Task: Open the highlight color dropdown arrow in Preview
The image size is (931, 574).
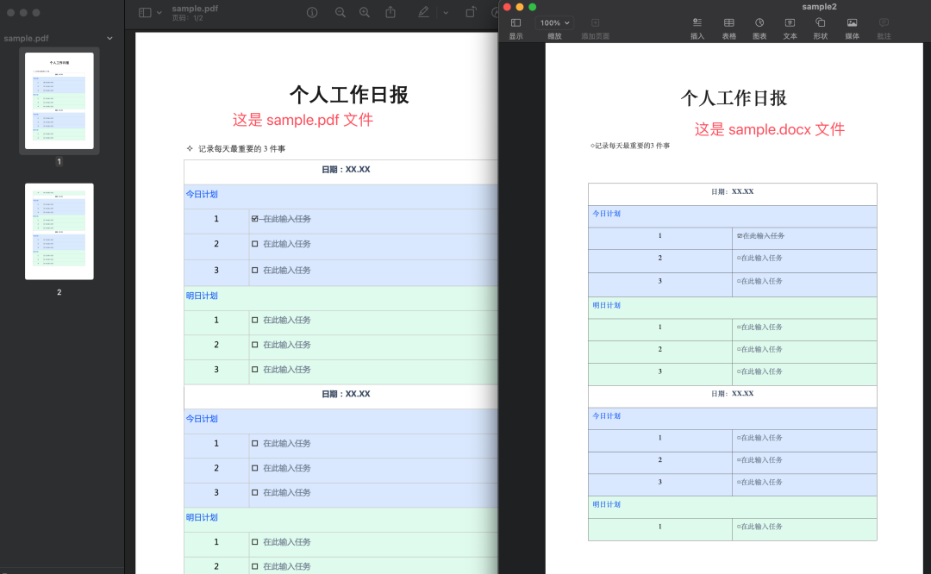Action: (446, 12)
